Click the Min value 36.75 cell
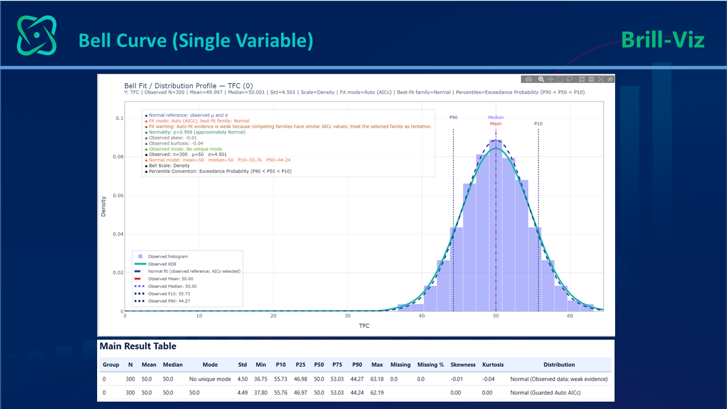This screenshot has width=727, height=409. 261,379
